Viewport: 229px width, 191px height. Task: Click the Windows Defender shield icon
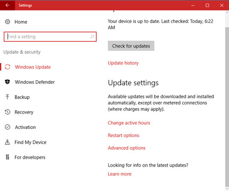(x=7, y=82)
